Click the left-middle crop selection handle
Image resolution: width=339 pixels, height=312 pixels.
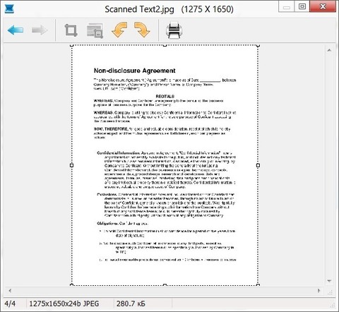pyautogui.click(x=72, y=165)
